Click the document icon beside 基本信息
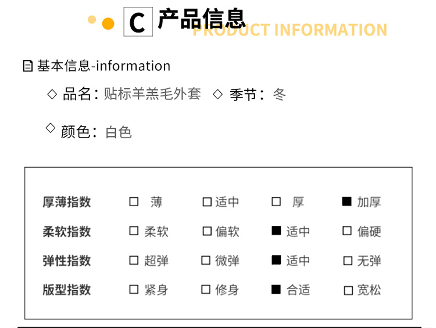The width and height of the screenshot is (436, 328). (x=27, y=66)
